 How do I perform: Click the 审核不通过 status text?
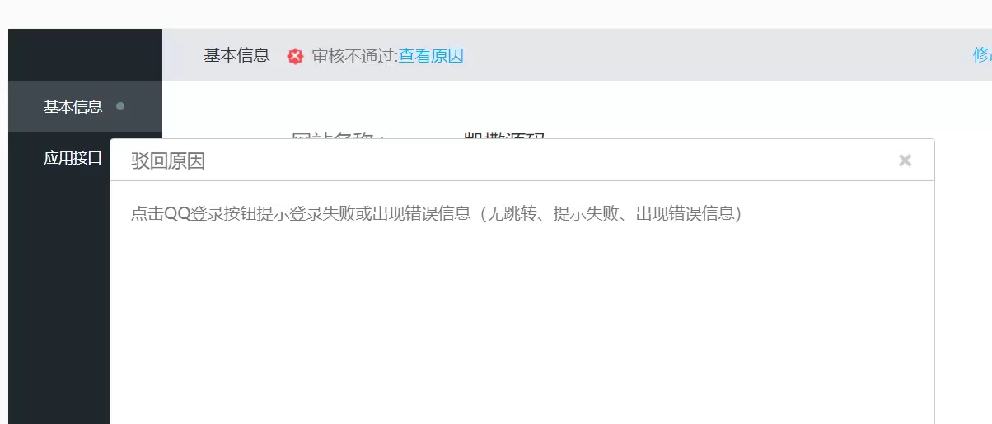tap(354, 56)
